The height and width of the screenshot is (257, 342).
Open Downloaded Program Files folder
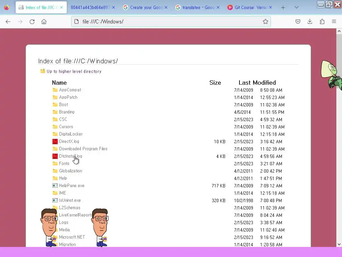83,149
